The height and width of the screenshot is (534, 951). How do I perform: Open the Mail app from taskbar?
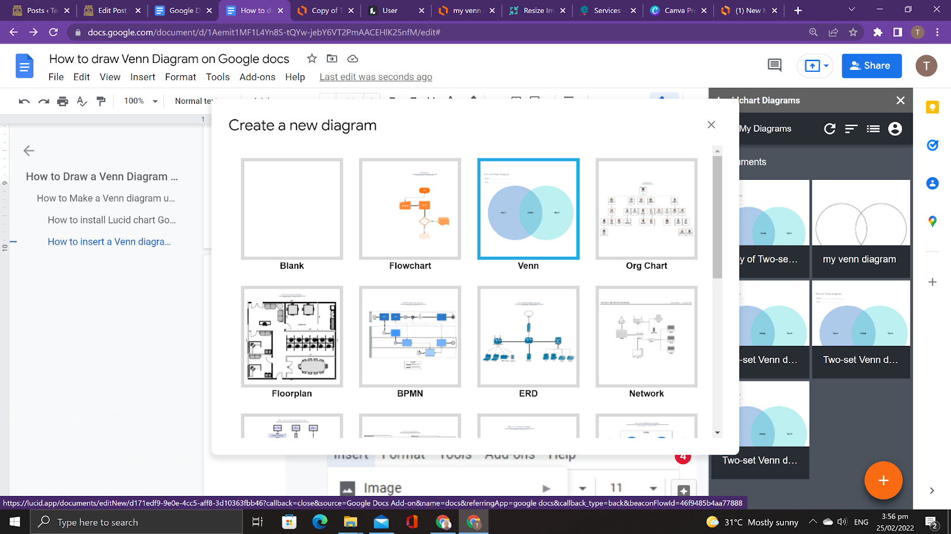tap(381, 522)
